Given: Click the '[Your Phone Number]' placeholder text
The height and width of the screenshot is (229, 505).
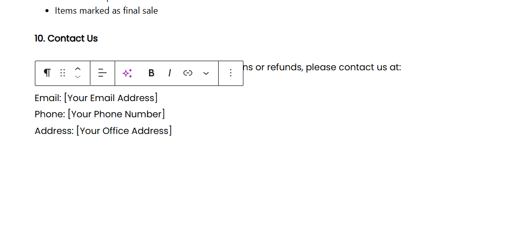Looking at the screenshot, I should coord(116,114).
